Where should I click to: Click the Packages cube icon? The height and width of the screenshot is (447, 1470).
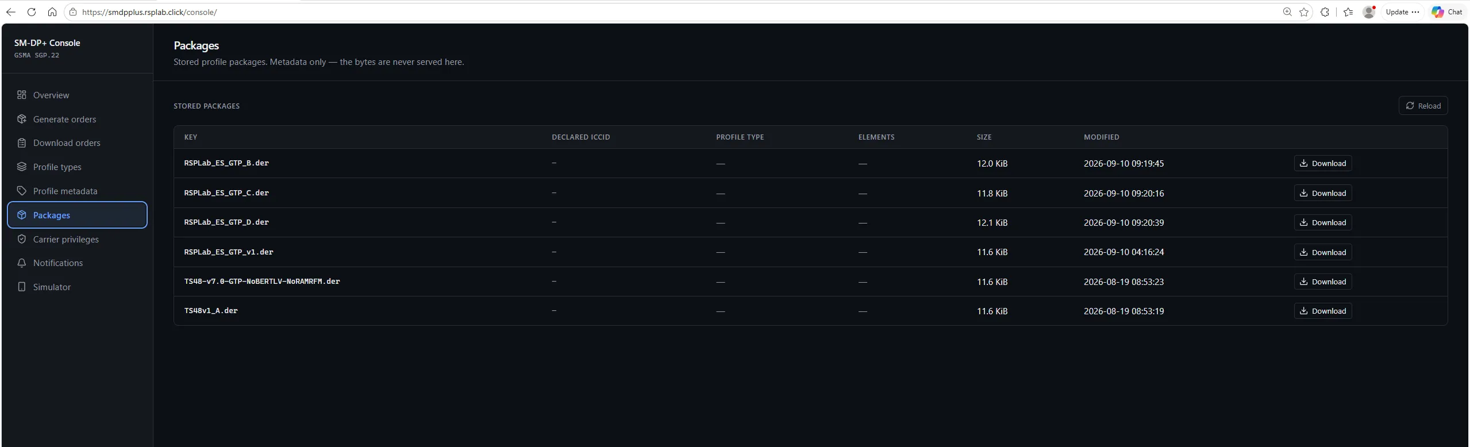click(x=22, y=215)
